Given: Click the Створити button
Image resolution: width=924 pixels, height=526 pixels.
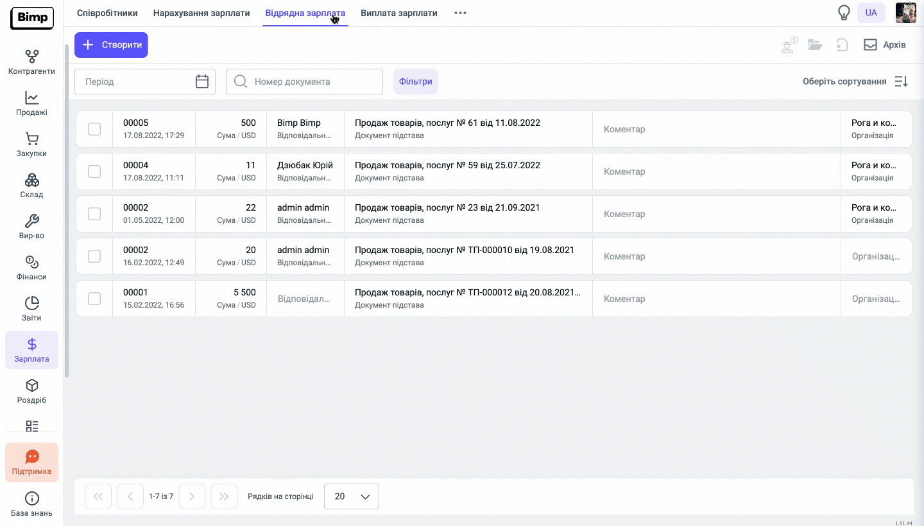Looking at the screenshot, I should click(111, 45).
